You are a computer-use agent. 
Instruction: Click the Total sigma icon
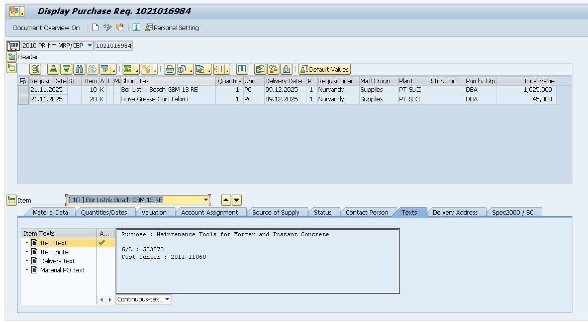tap(128, 69)
